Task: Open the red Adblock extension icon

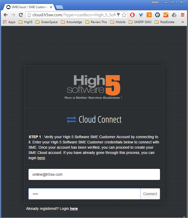Action: tap(132, 15)
